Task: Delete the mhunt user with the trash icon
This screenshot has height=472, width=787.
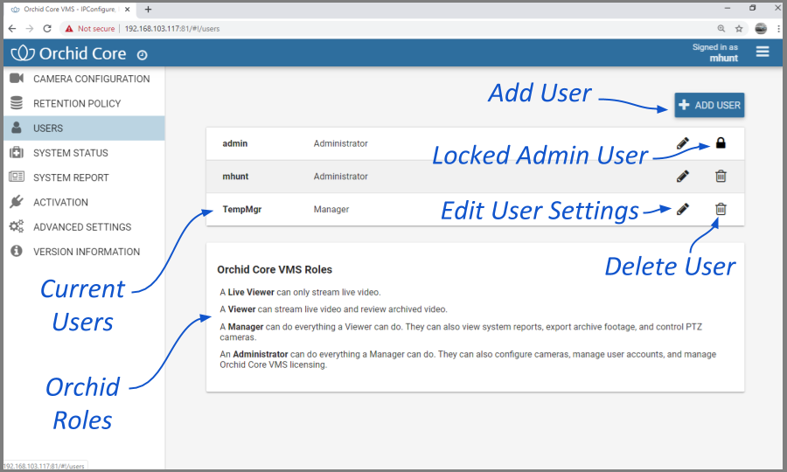Action: 721,176
